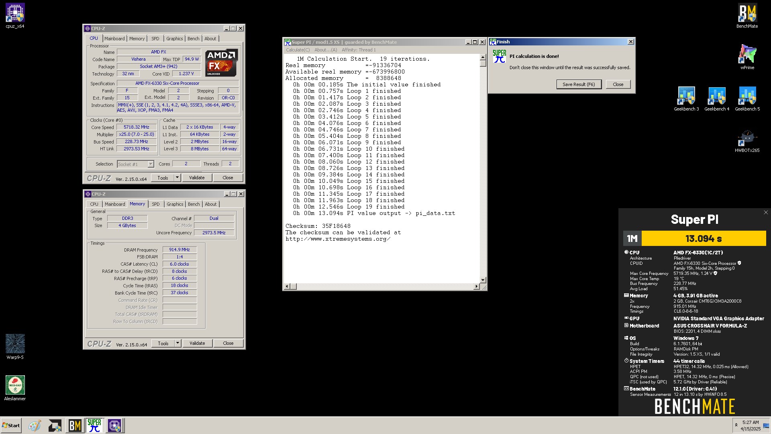Launch wPrime from the desktop
The image size is (771, 434).
747,57
